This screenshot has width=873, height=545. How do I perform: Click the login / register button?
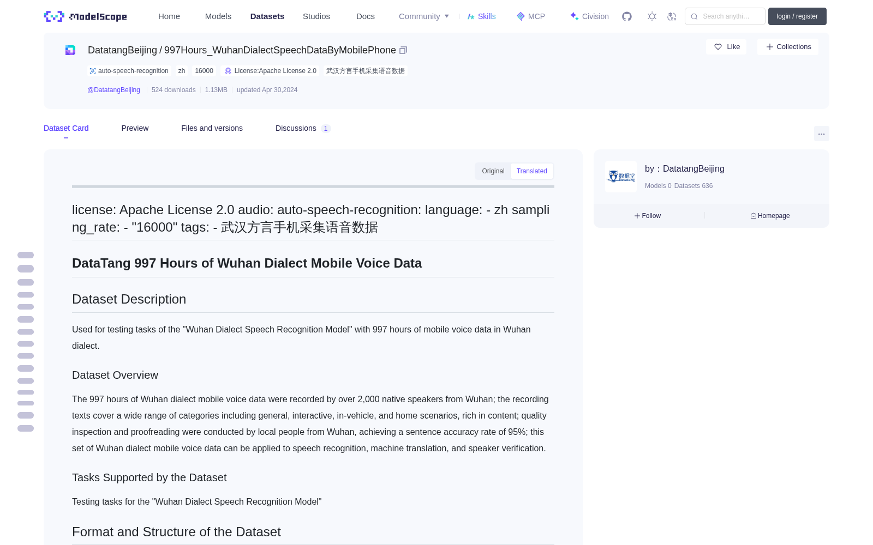click(x=797, y=16)
